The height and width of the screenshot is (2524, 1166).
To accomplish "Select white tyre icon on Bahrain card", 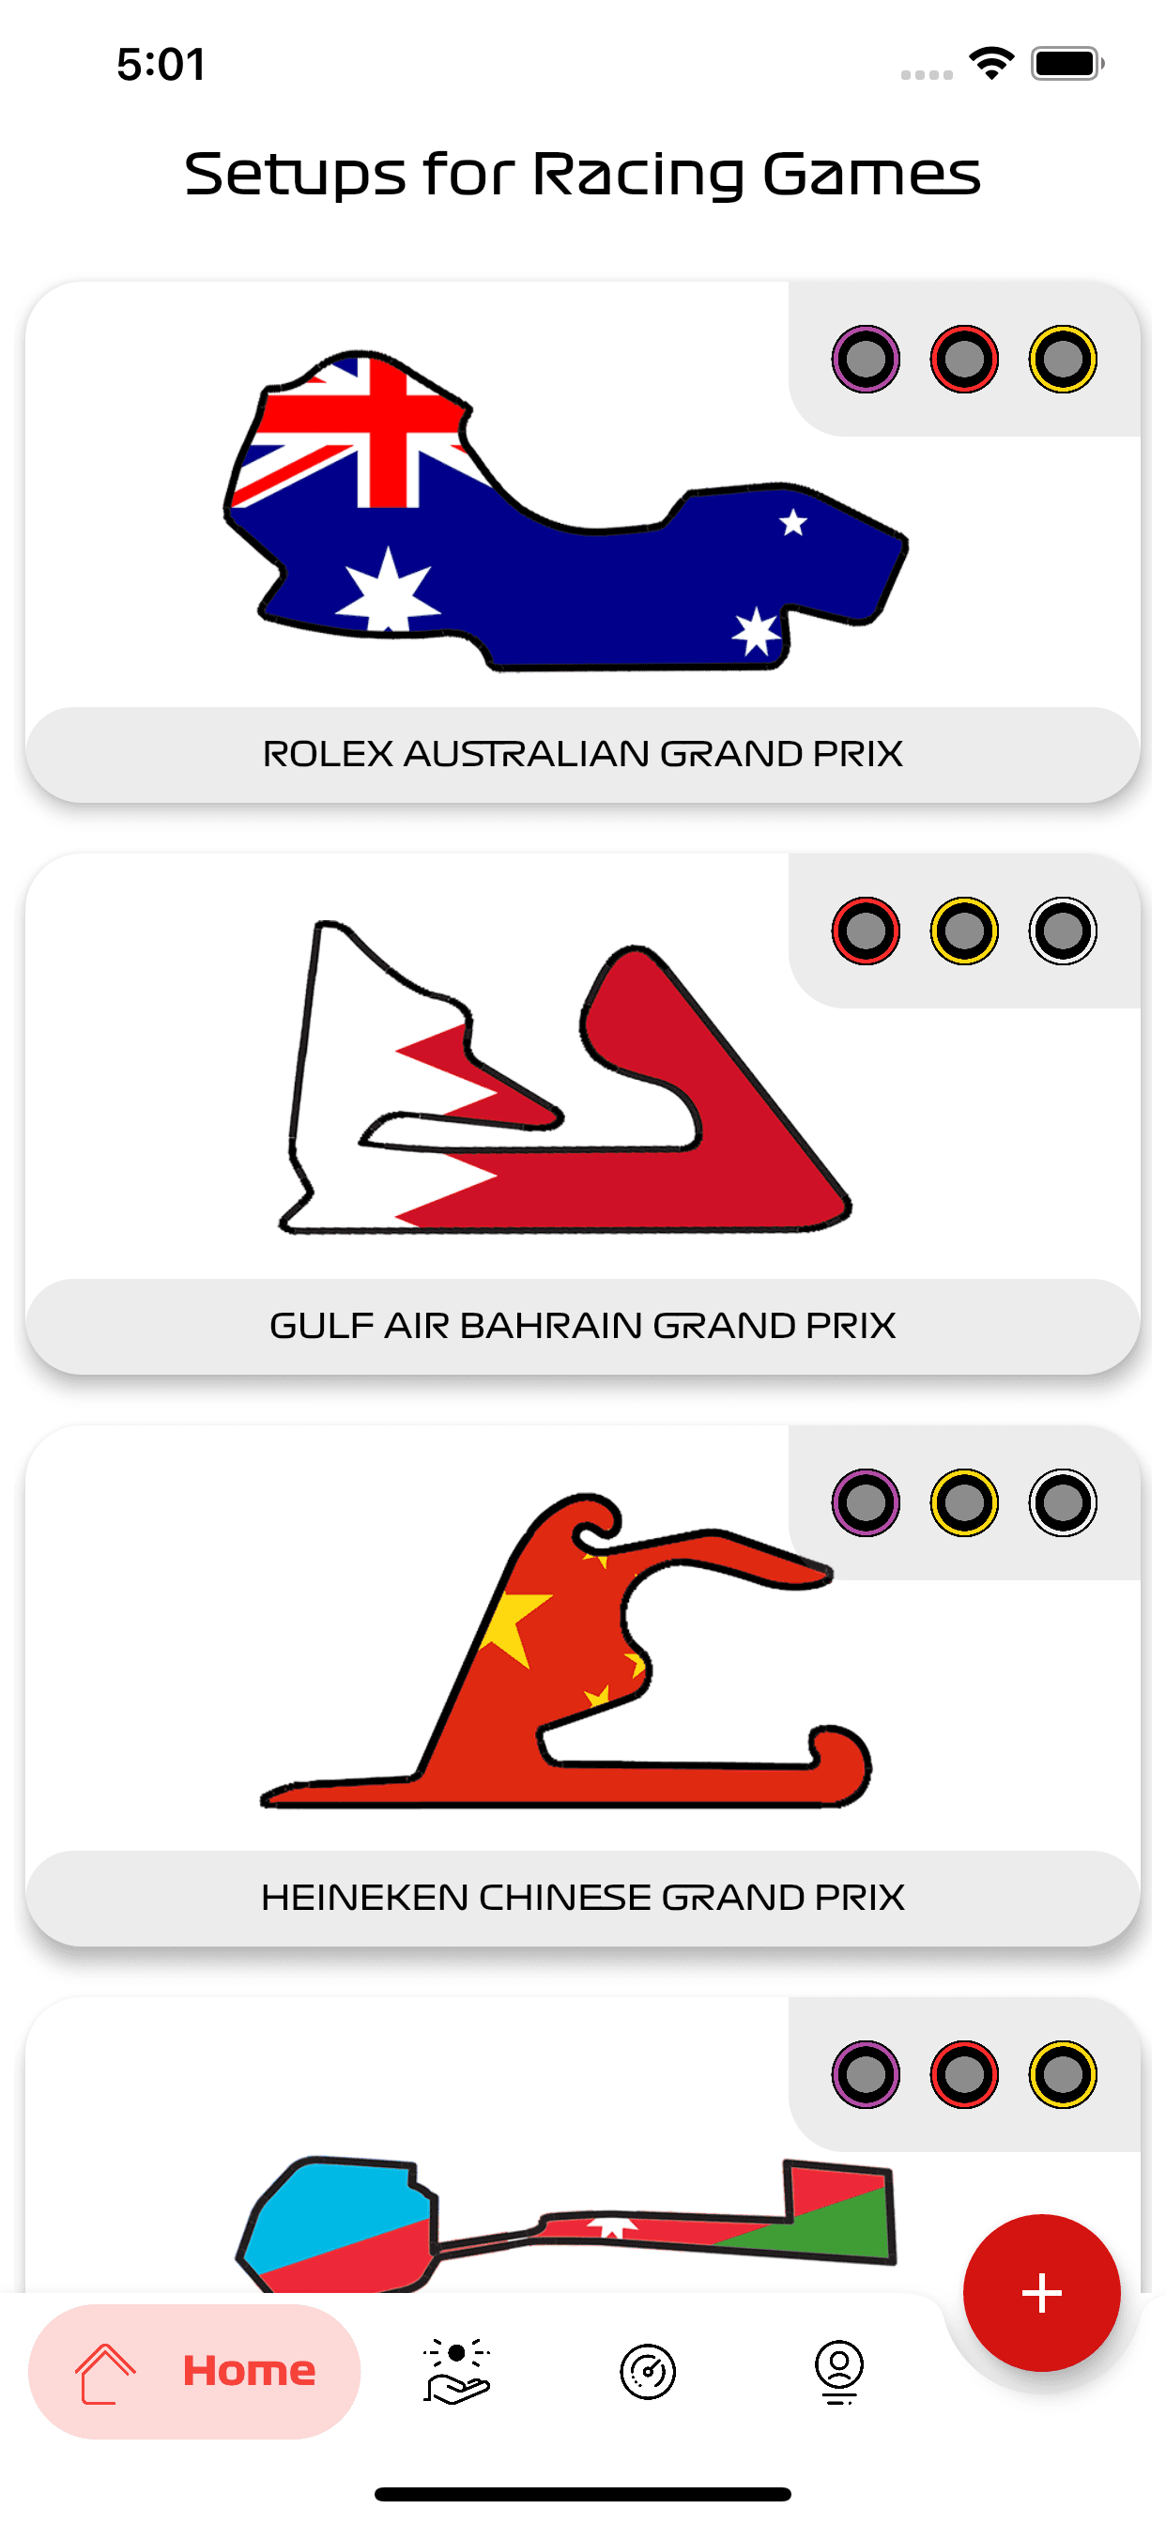I will pyautogui.click(x=1063, y=931).
